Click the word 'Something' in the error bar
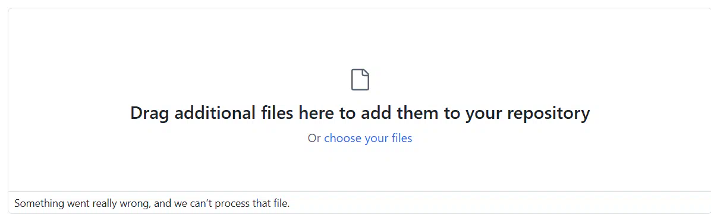Image resolution: width=711 pixels, height=214 pixels. pyautogui.click(x=37, y=203)
